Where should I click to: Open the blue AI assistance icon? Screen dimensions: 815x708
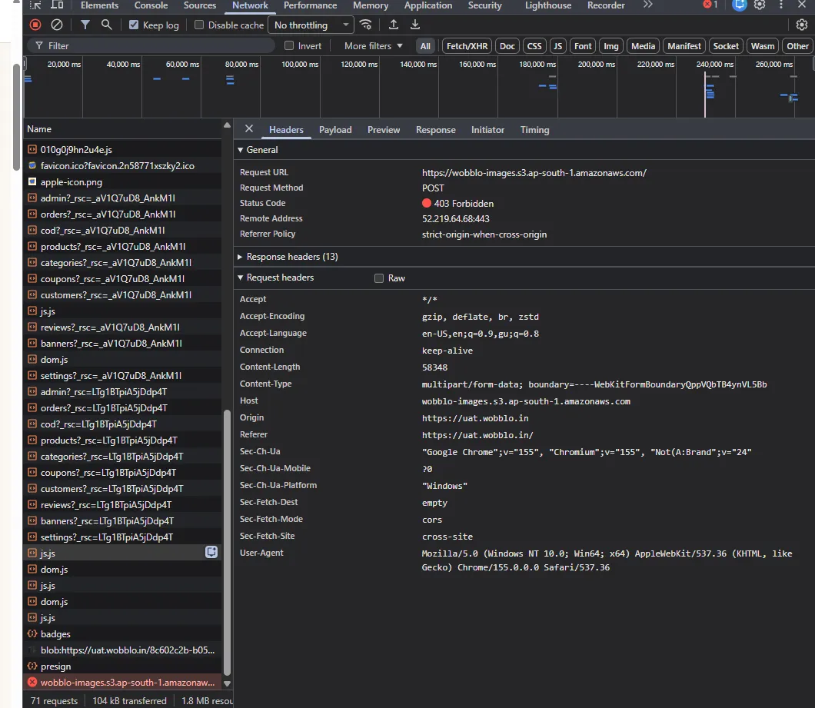click(x=739, y=5)
